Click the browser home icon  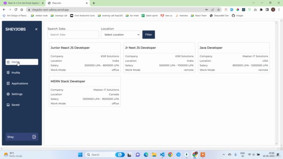(22, 10)
